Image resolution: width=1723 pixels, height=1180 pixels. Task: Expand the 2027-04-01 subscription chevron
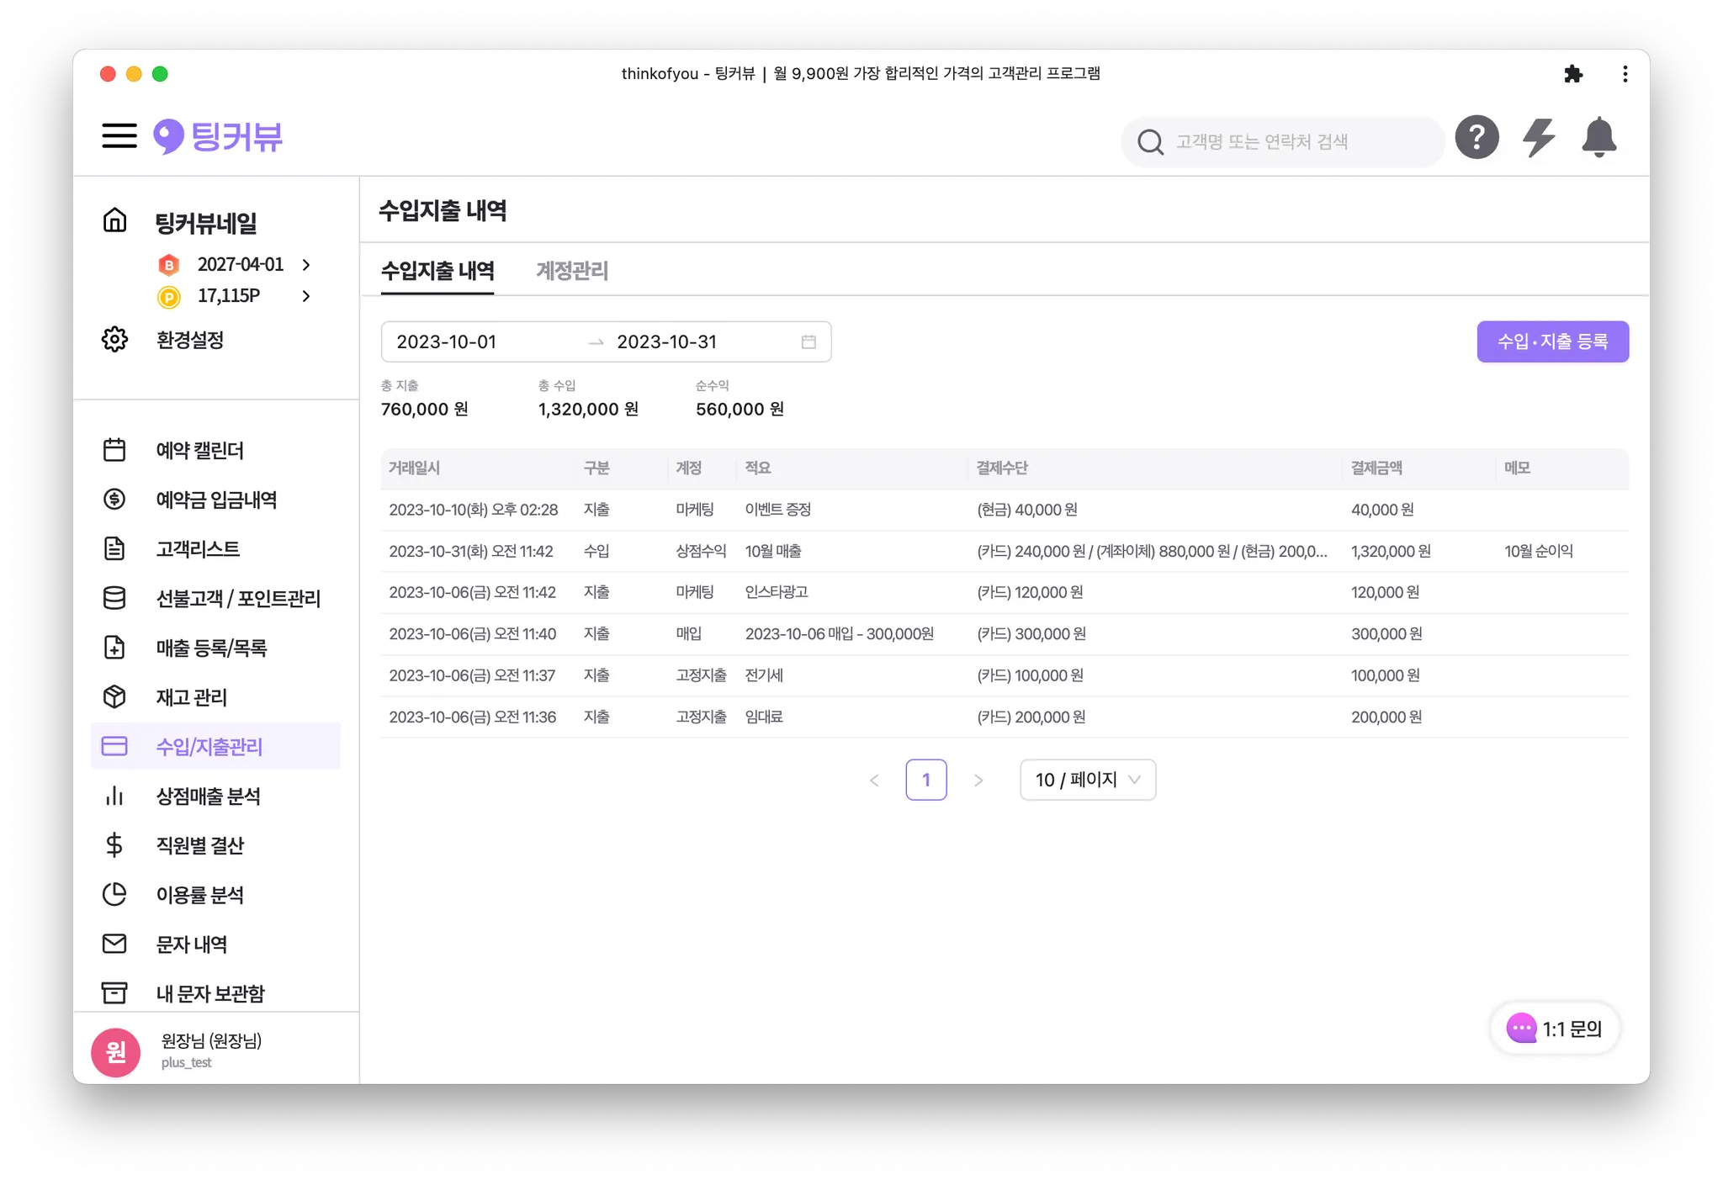point(306,265)
